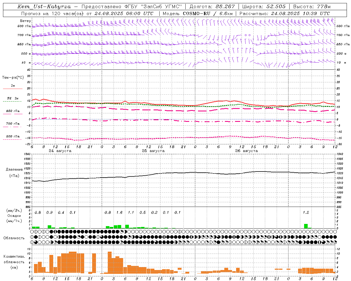This screenshot has width=351, height=281.
Task: Click the 25 августа date label
Action: tap(153, 151)
